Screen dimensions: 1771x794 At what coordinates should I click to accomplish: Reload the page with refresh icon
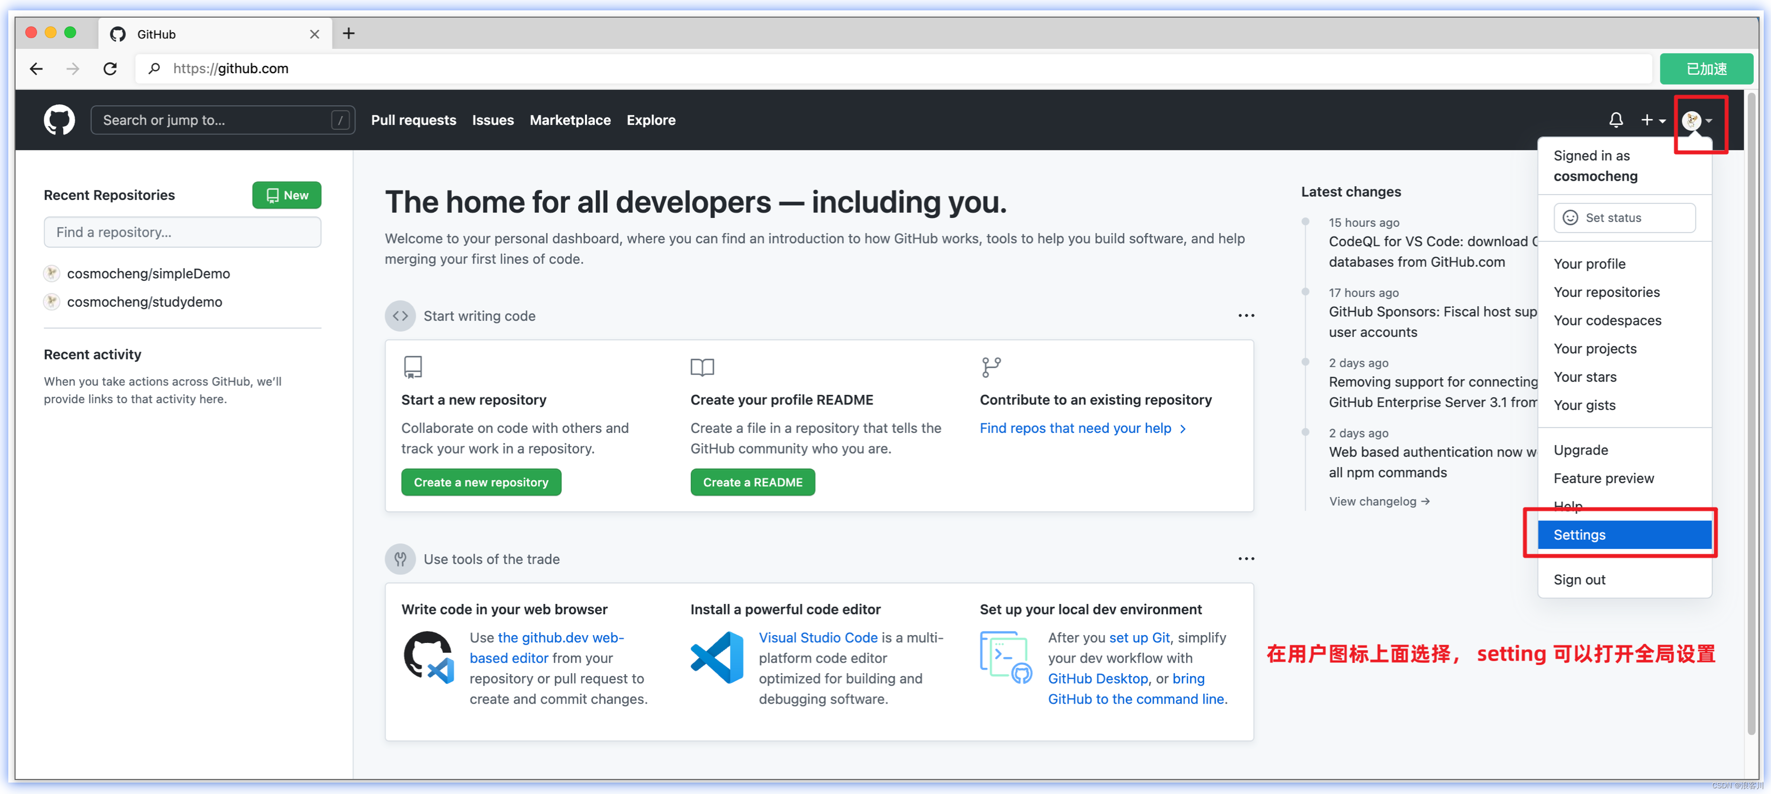[x=110, y=69]
